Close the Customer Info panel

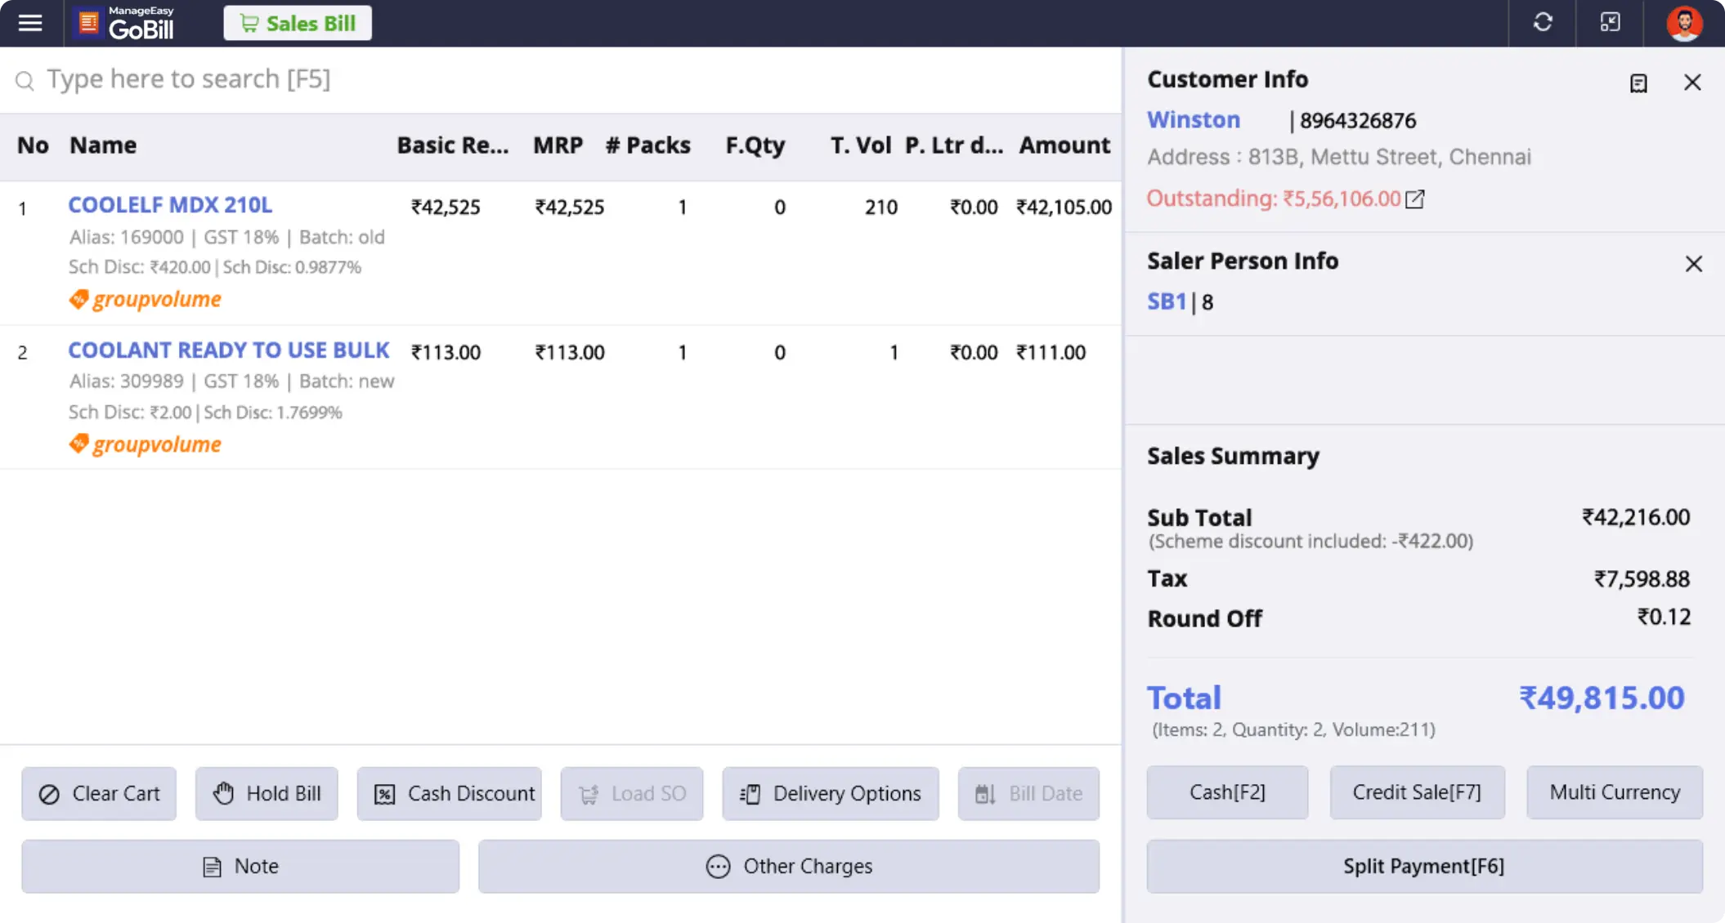1692,82
